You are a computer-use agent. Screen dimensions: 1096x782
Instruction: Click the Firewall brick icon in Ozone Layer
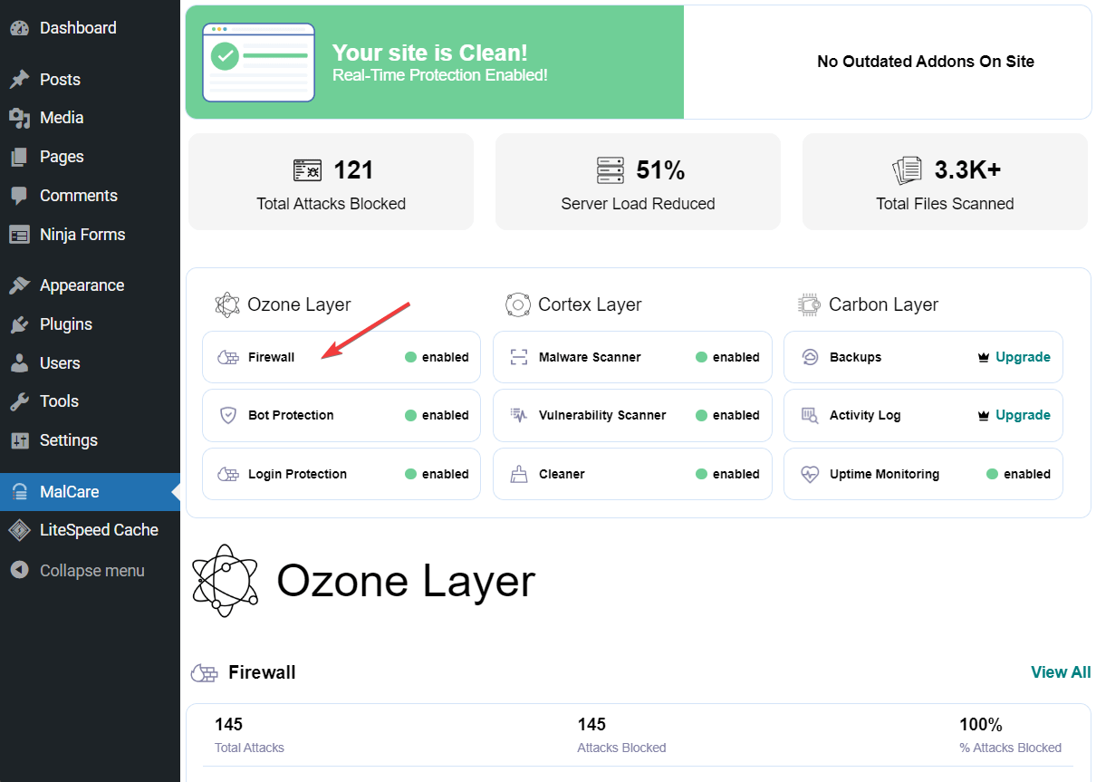click(x=228, y=357)
